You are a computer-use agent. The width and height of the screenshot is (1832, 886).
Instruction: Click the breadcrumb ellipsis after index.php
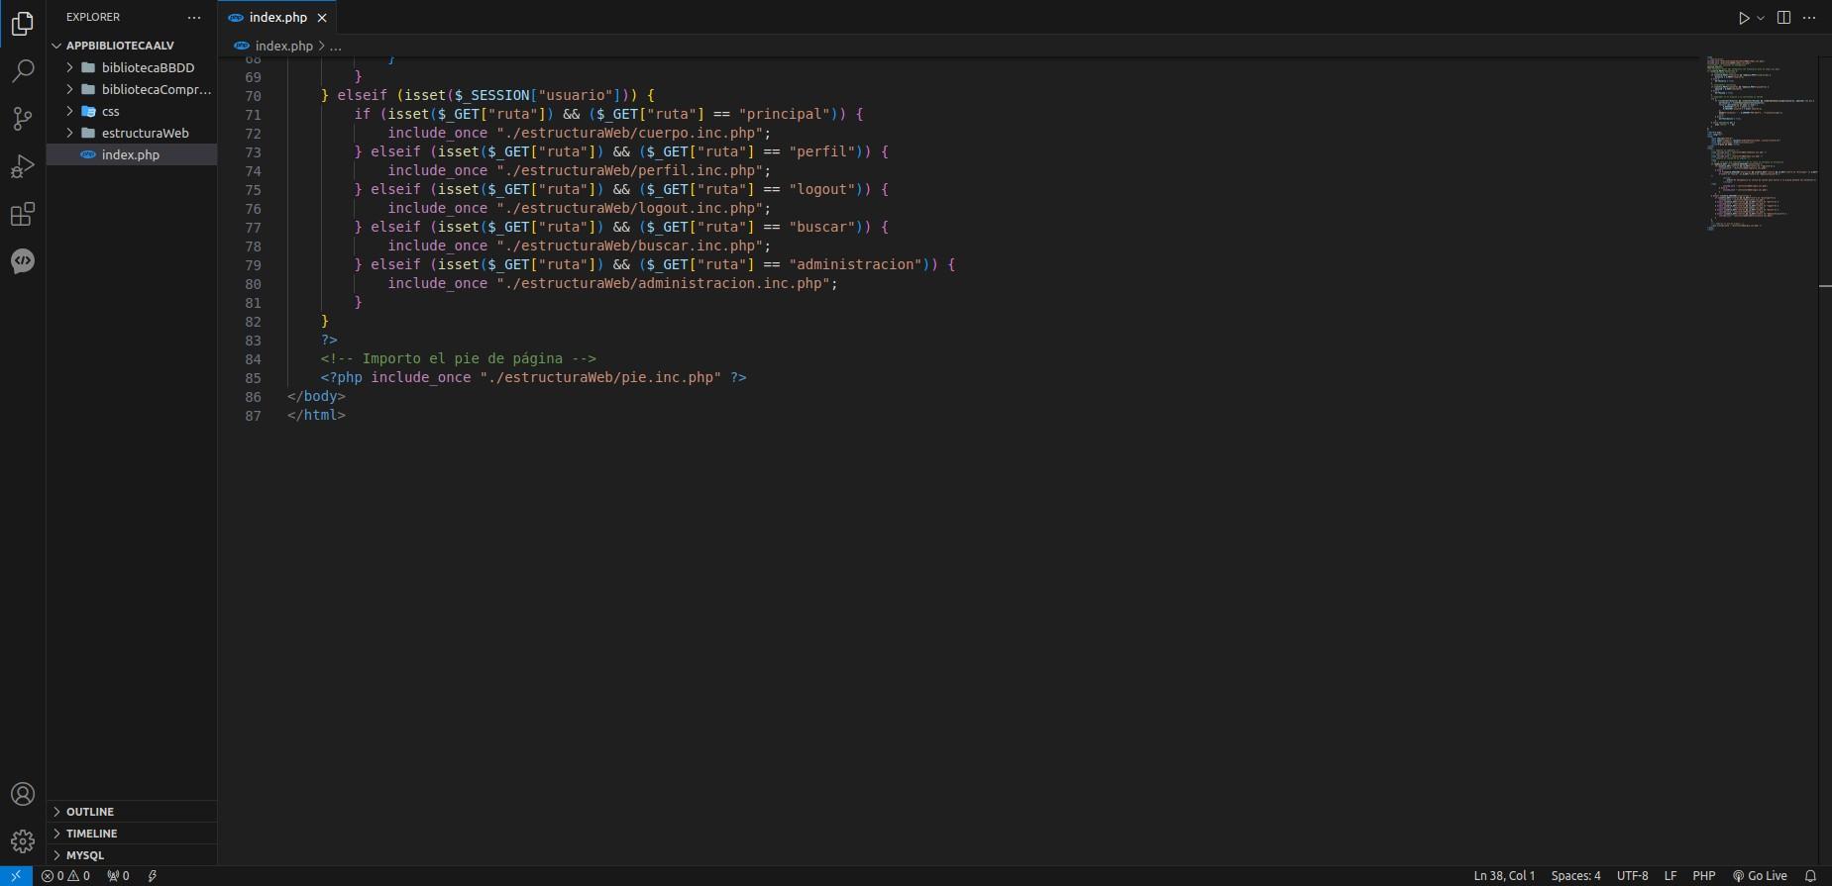pyautogui.click(x=336, y=46)
